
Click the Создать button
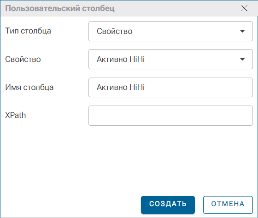coord(168,205)
